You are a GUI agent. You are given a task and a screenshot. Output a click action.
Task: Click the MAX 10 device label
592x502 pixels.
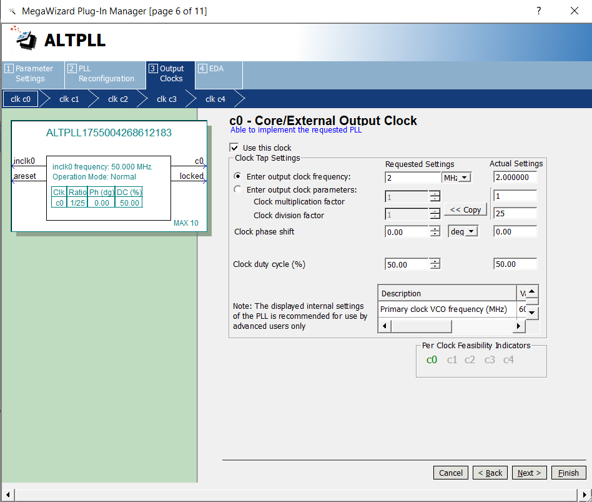(x=185, y=223)
